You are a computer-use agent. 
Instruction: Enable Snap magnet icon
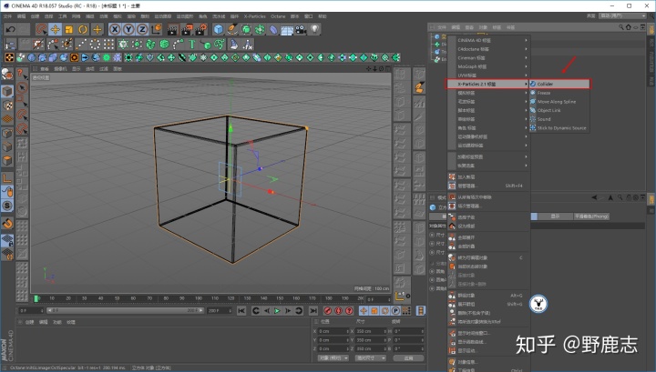[x=7, y=224]
